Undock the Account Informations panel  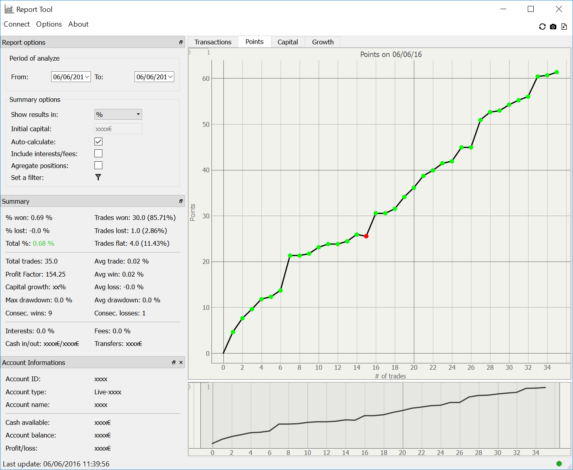174,363
